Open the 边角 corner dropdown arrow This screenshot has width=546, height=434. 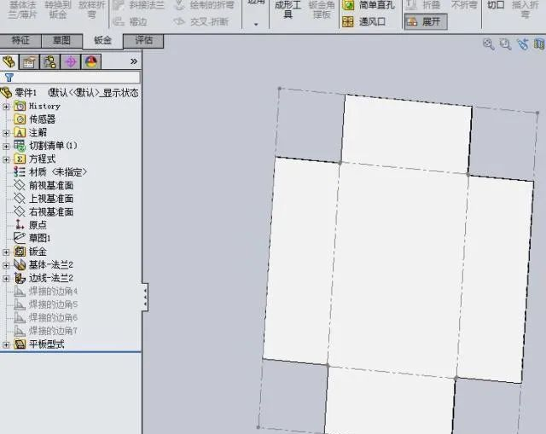(256, 25)
